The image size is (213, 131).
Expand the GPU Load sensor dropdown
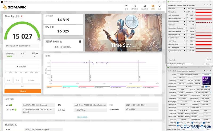[x=184, y=25]
